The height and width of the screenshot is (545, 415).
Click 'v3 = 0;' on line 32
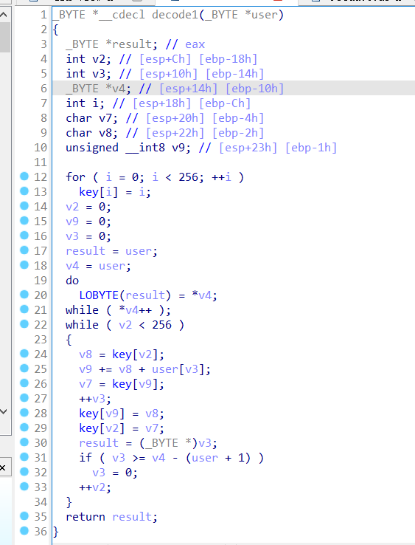click(115, 473)
